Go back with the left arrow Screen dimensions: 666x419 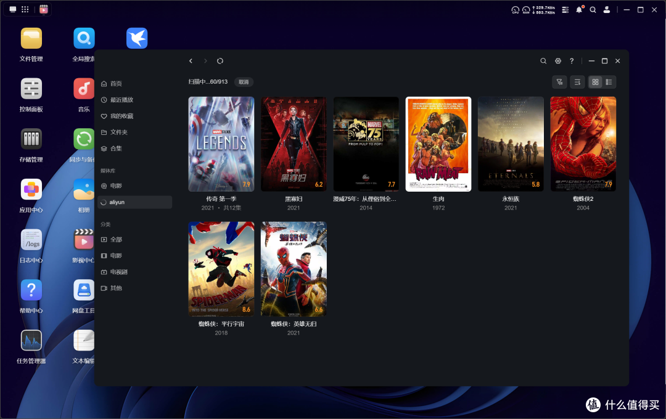tap(191, 61)
